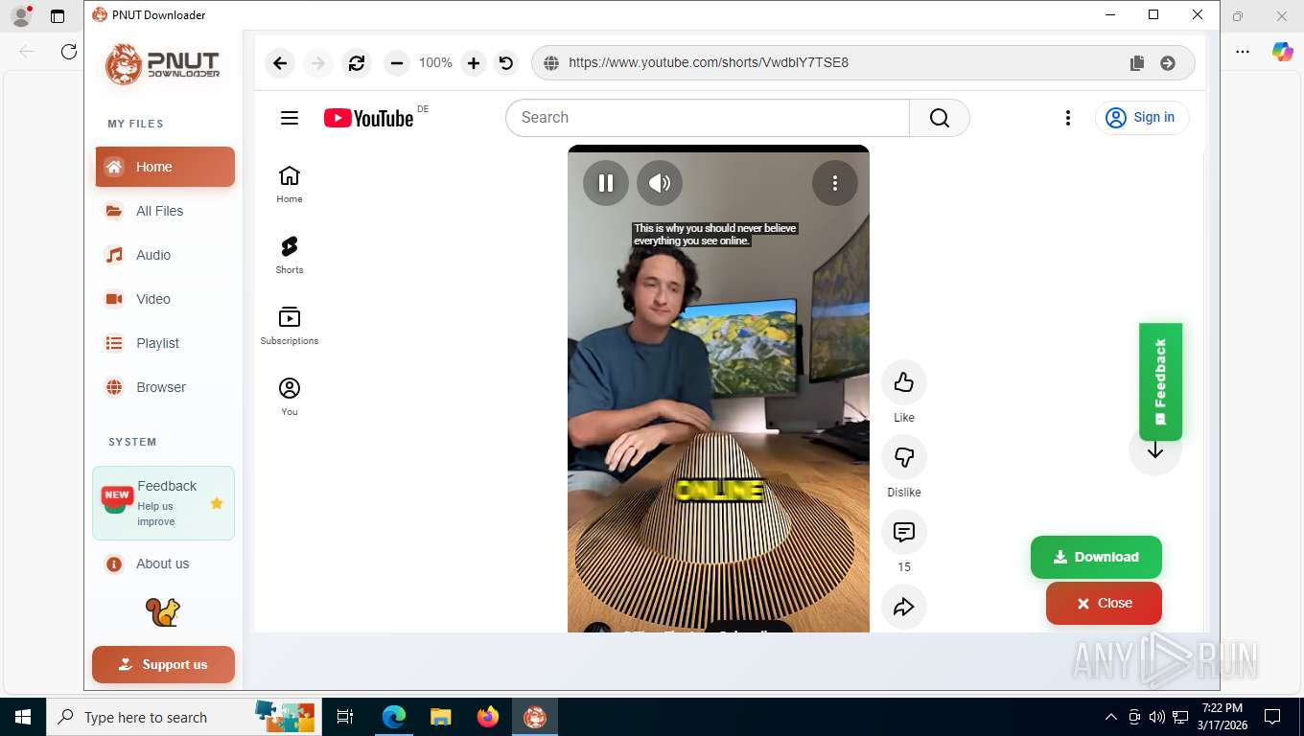Mute the Short with the speaker button
The height and width of the screenshot is (736, 1304).
660,183
